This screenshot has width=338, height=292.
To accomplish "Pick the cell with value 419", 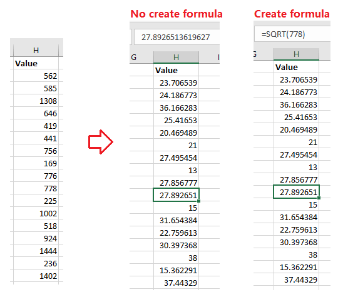I will pyautogui.click(x=36, y=126).
